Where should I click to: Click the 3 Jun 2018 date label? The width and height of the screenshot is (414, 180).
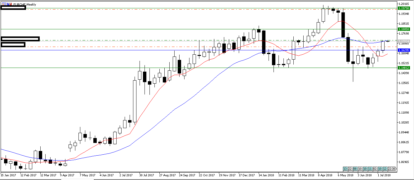coord(365,175)
